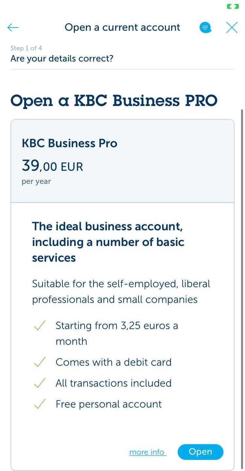Click checkmark beside 'All transactions included'
This screenshot has height=471, width=245.
40,383
